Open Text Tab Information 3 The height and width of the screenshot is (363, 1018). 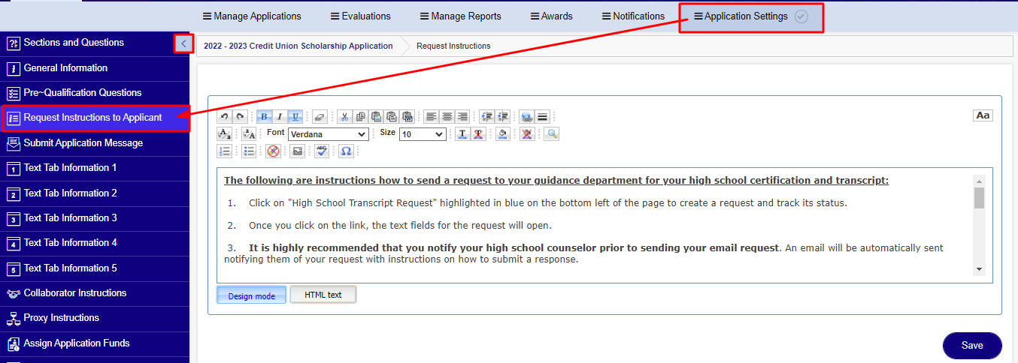tap(95, 218)
